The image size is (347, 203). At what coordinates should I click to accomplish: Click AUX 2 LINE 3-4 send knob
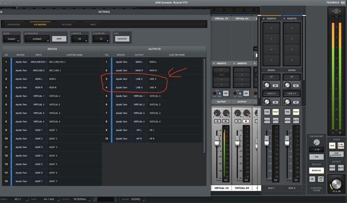point(287,101)
